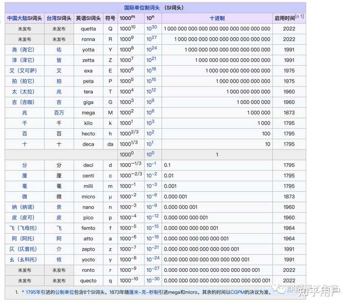Open the 尧（尧它） mainland prefix link
350x304 pixels.
coord(23,50)
